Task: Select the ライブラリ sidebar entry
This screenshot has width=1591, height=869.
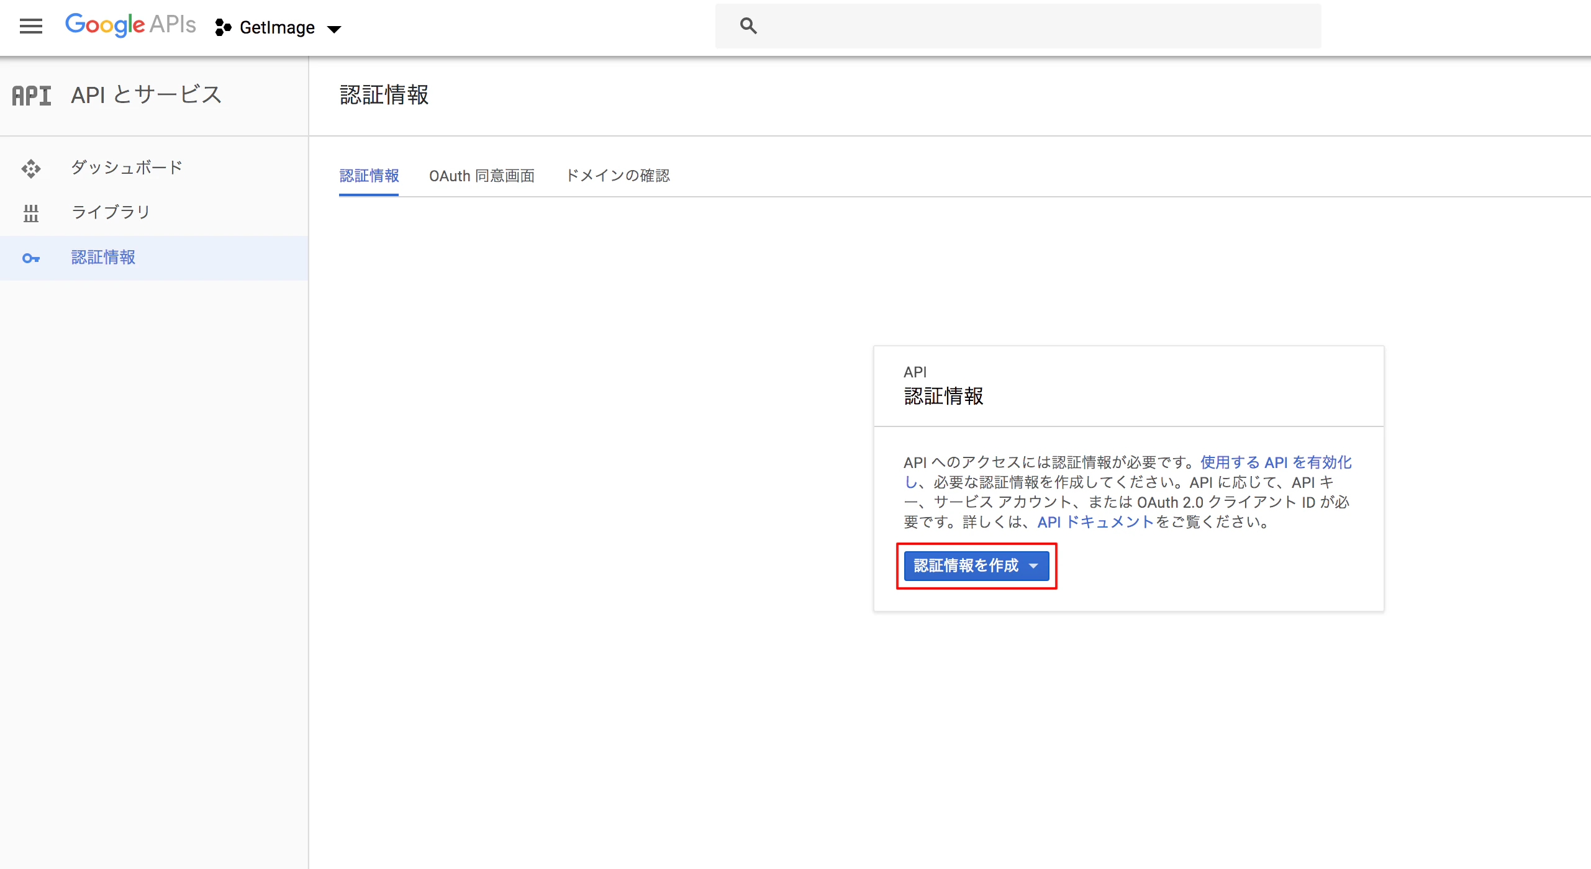Action: [x=110, y=212]
